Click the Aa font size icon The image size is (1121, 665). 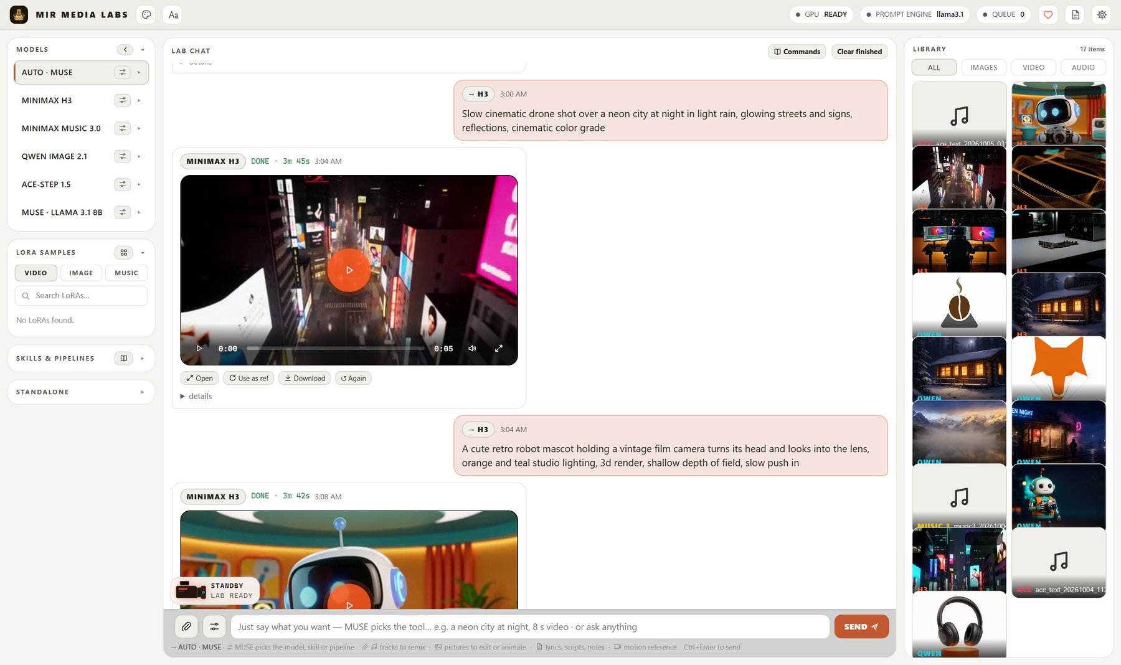174,14
